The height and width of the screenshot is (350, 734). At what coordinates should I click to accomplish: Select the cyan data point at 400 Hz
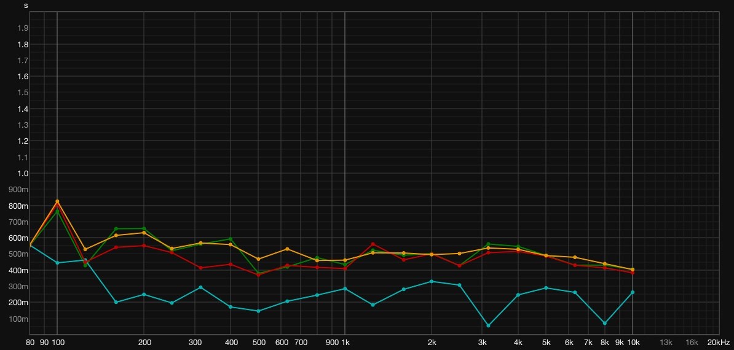(x=231, y=306)
